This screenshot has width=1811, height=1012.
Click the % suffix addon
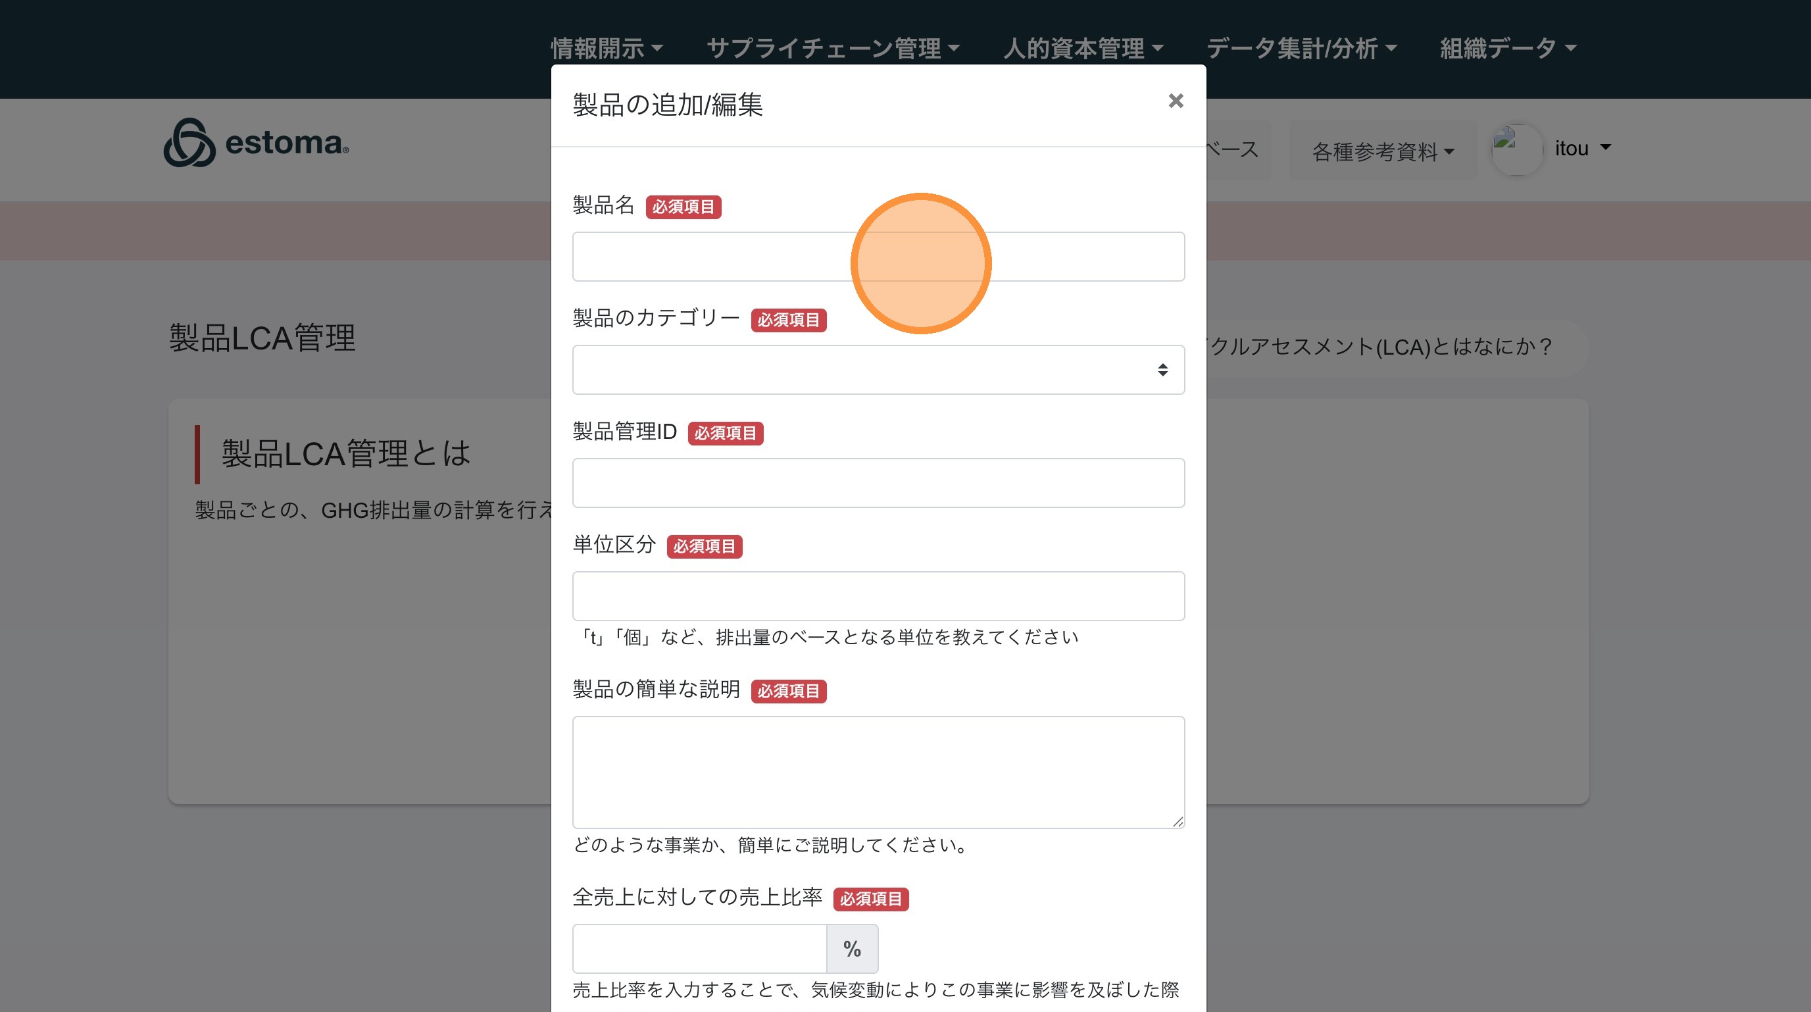click(852, 949)
